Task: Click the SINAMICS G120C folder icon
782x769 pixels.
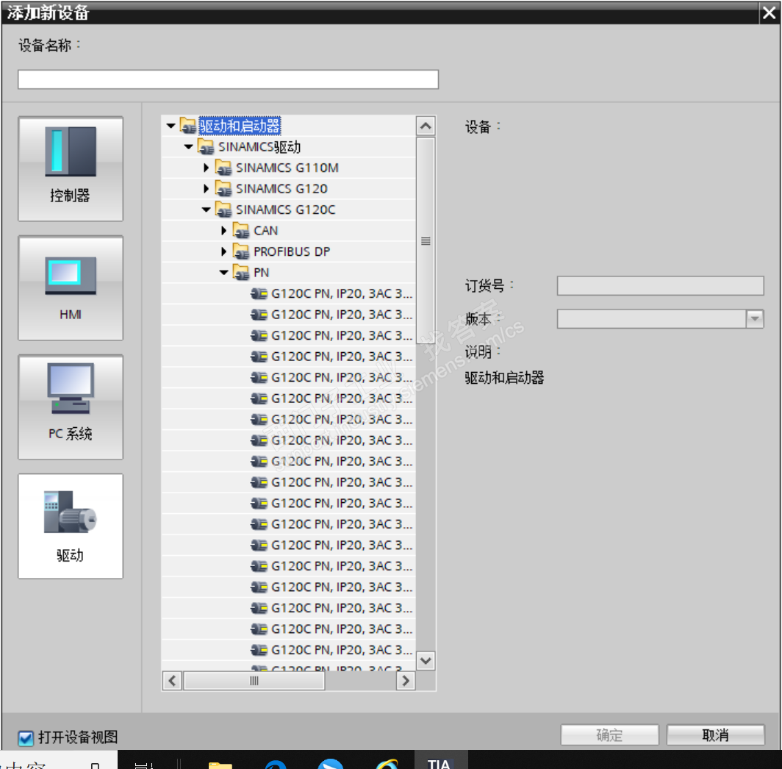Action: point(223,210)
